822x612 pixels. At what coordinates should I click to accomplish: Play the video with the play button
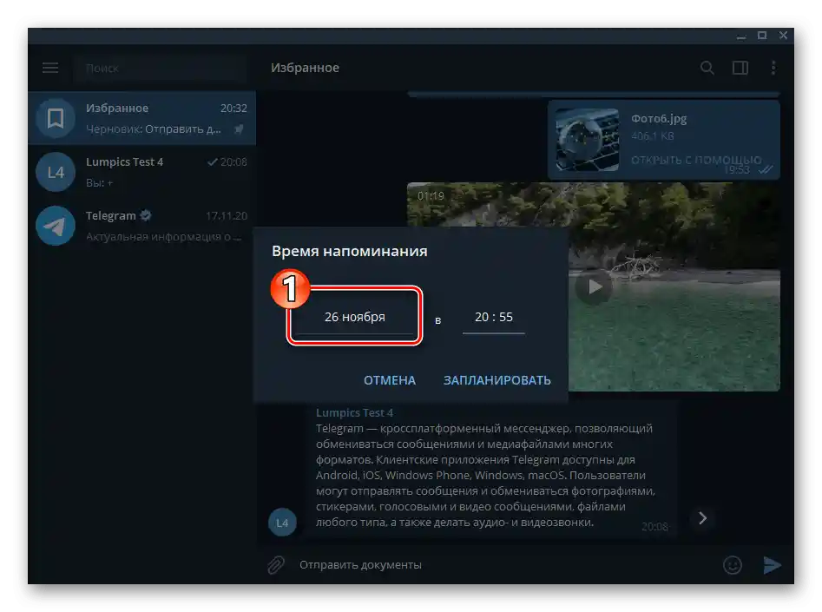coord(594,286)
